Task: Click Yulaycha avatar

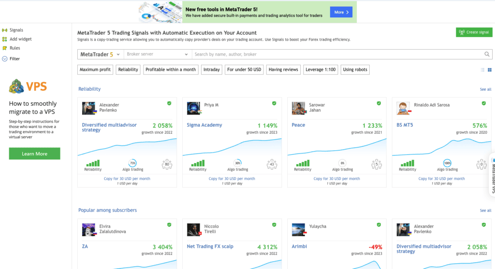Action: coord(298,229)
